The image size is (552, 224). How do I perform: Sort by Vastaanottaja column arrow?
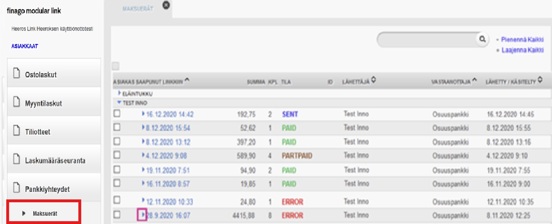click(x=475, y=80)
